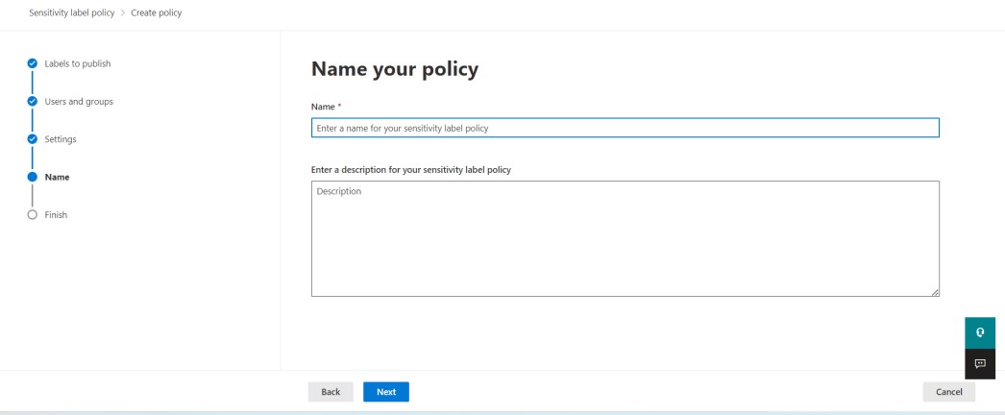Go to the Users and groups step
The image size is (1005, 415).
[x=79, y=101]
